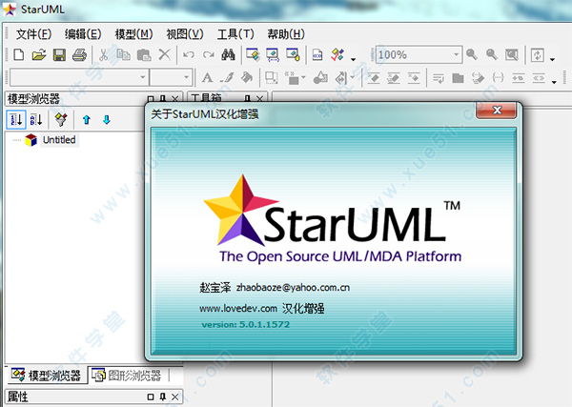
Task: Click email zhaobaoze@yahoo.com.cn in About dialog
Action: (x=293, y=288)
